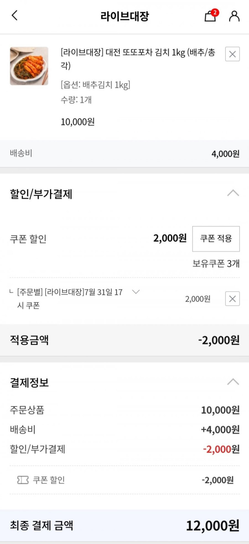Screen dimensions: 249x544
Task: Tap the 보유쿠폰 3개 link
Action: [216, 263]
